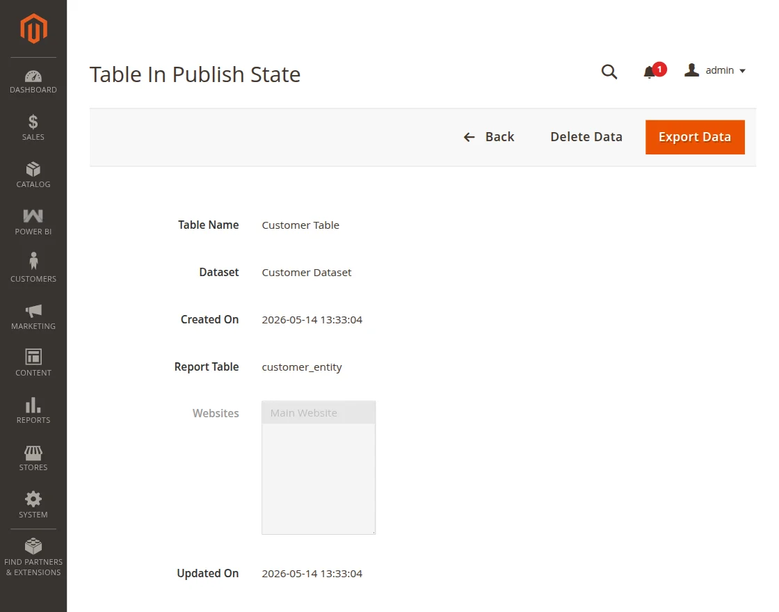The width and height of the screenshot is (779, 612).
Task: Open the Marketing megaphone icon menu
Action: point(33,311)
